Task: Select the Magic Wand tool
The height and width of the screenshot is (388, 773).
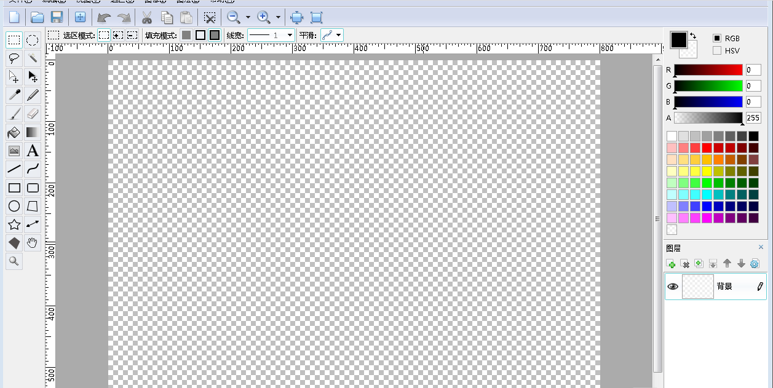Action: point(33,58)
